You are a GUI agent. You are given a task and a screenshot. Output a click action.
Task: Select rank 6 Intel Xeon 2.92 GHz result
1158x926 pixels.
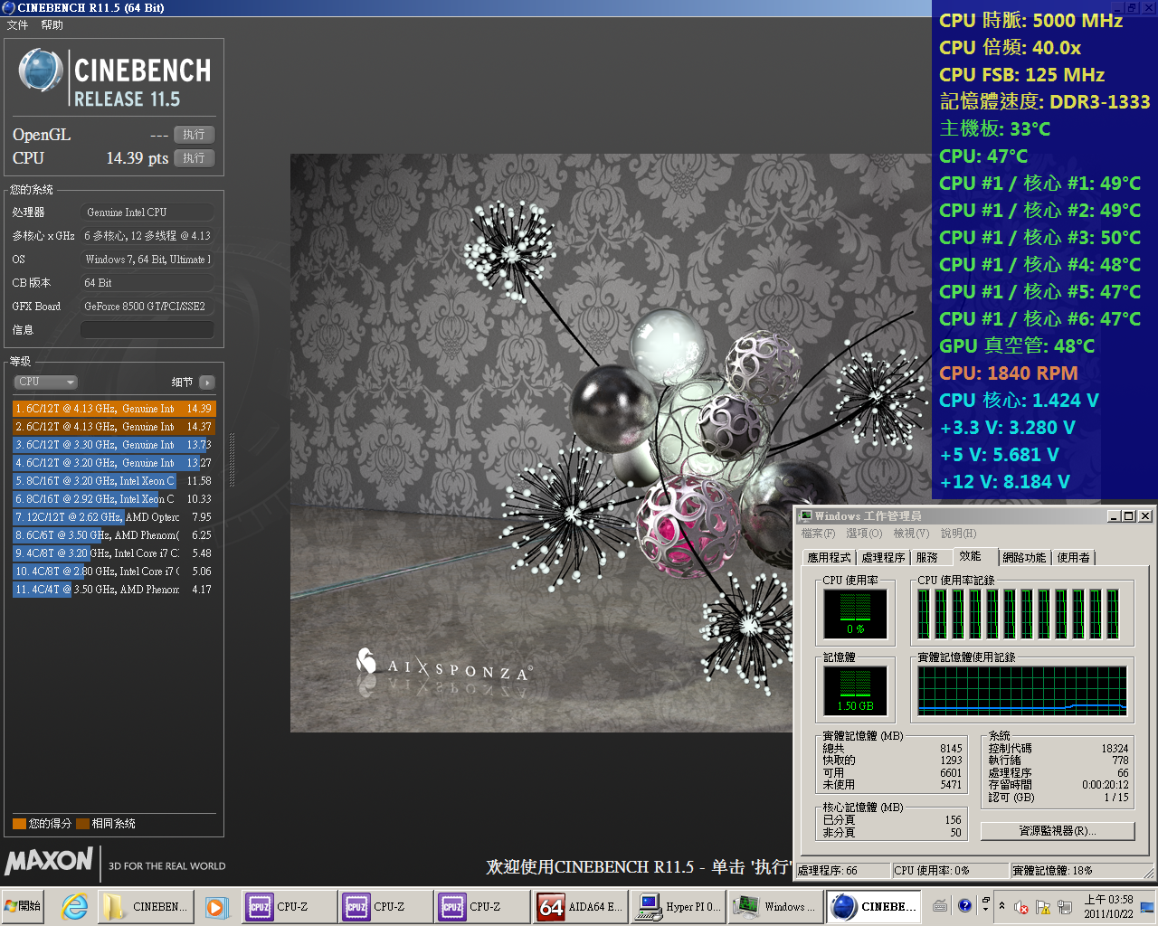click(114, 499)
